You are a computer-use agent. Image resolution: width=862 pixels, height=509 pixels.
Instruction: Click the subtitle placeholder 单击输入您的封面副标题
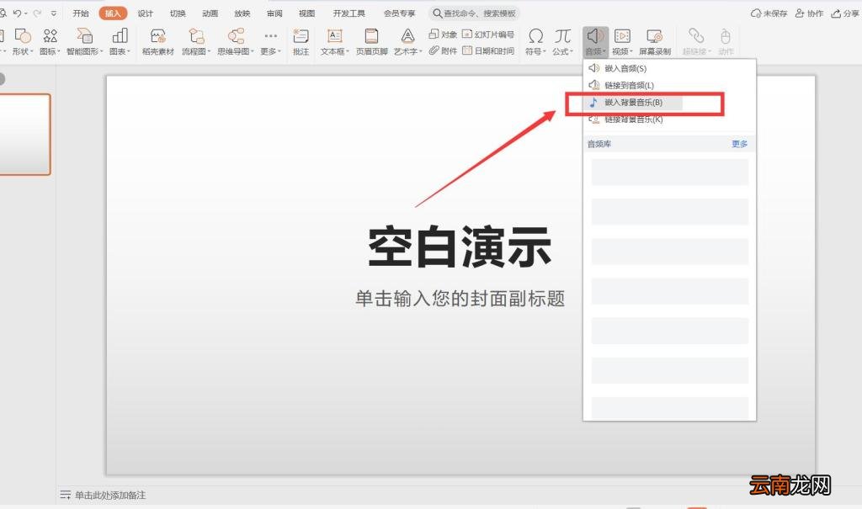[460, 299]
